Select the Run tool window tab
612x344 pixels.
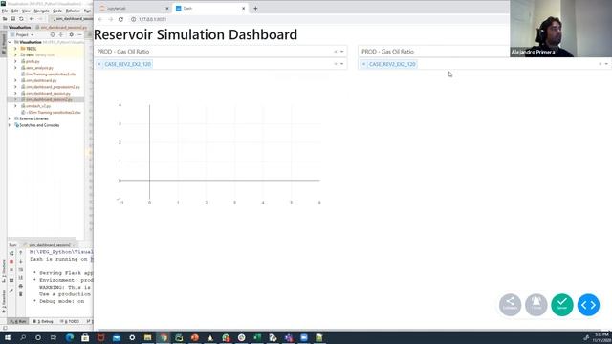(18, 321)
